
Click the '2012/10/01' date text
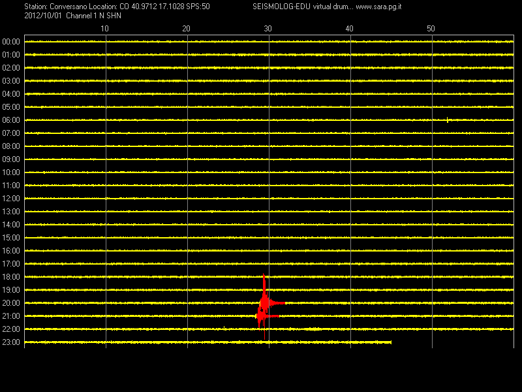pos(43,16)
